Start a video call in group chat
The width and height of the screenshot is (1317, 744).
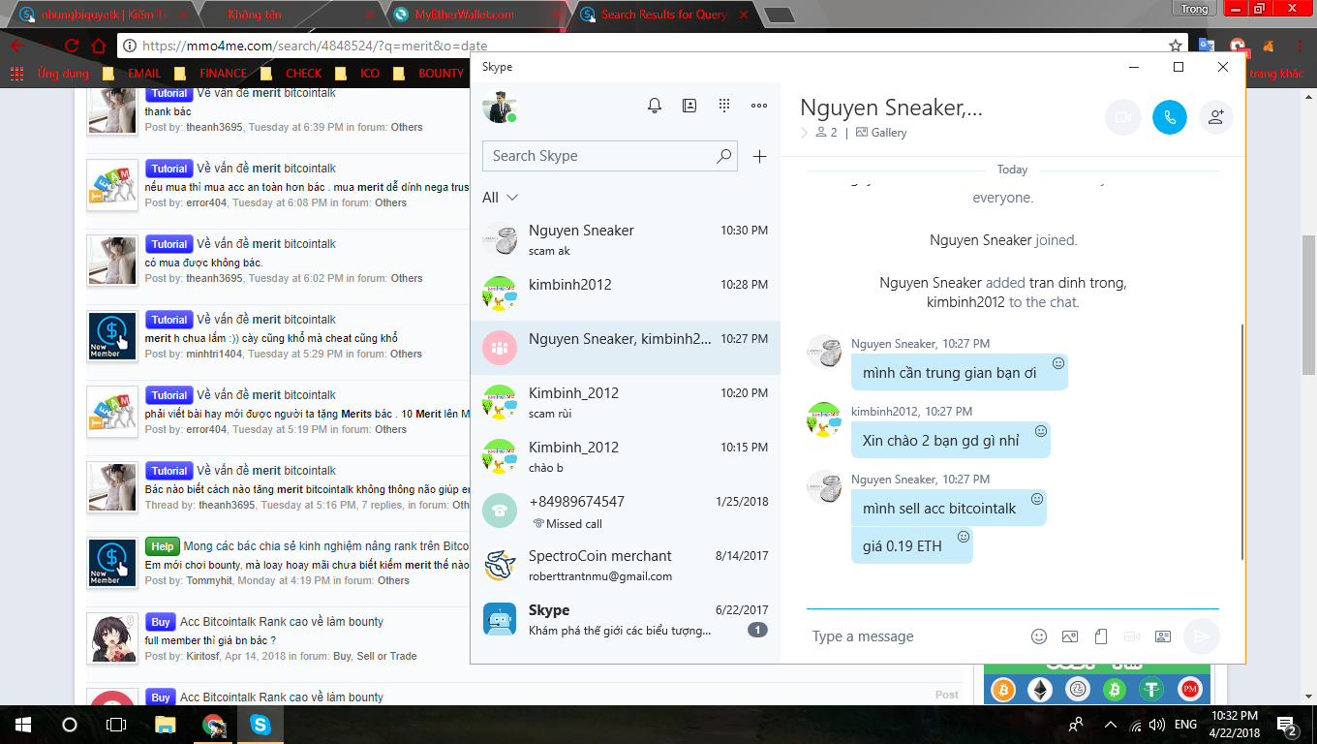1123,117
